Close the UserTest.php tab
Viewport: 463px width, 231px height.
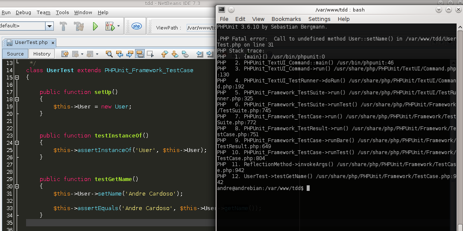[x=53, y=43]
